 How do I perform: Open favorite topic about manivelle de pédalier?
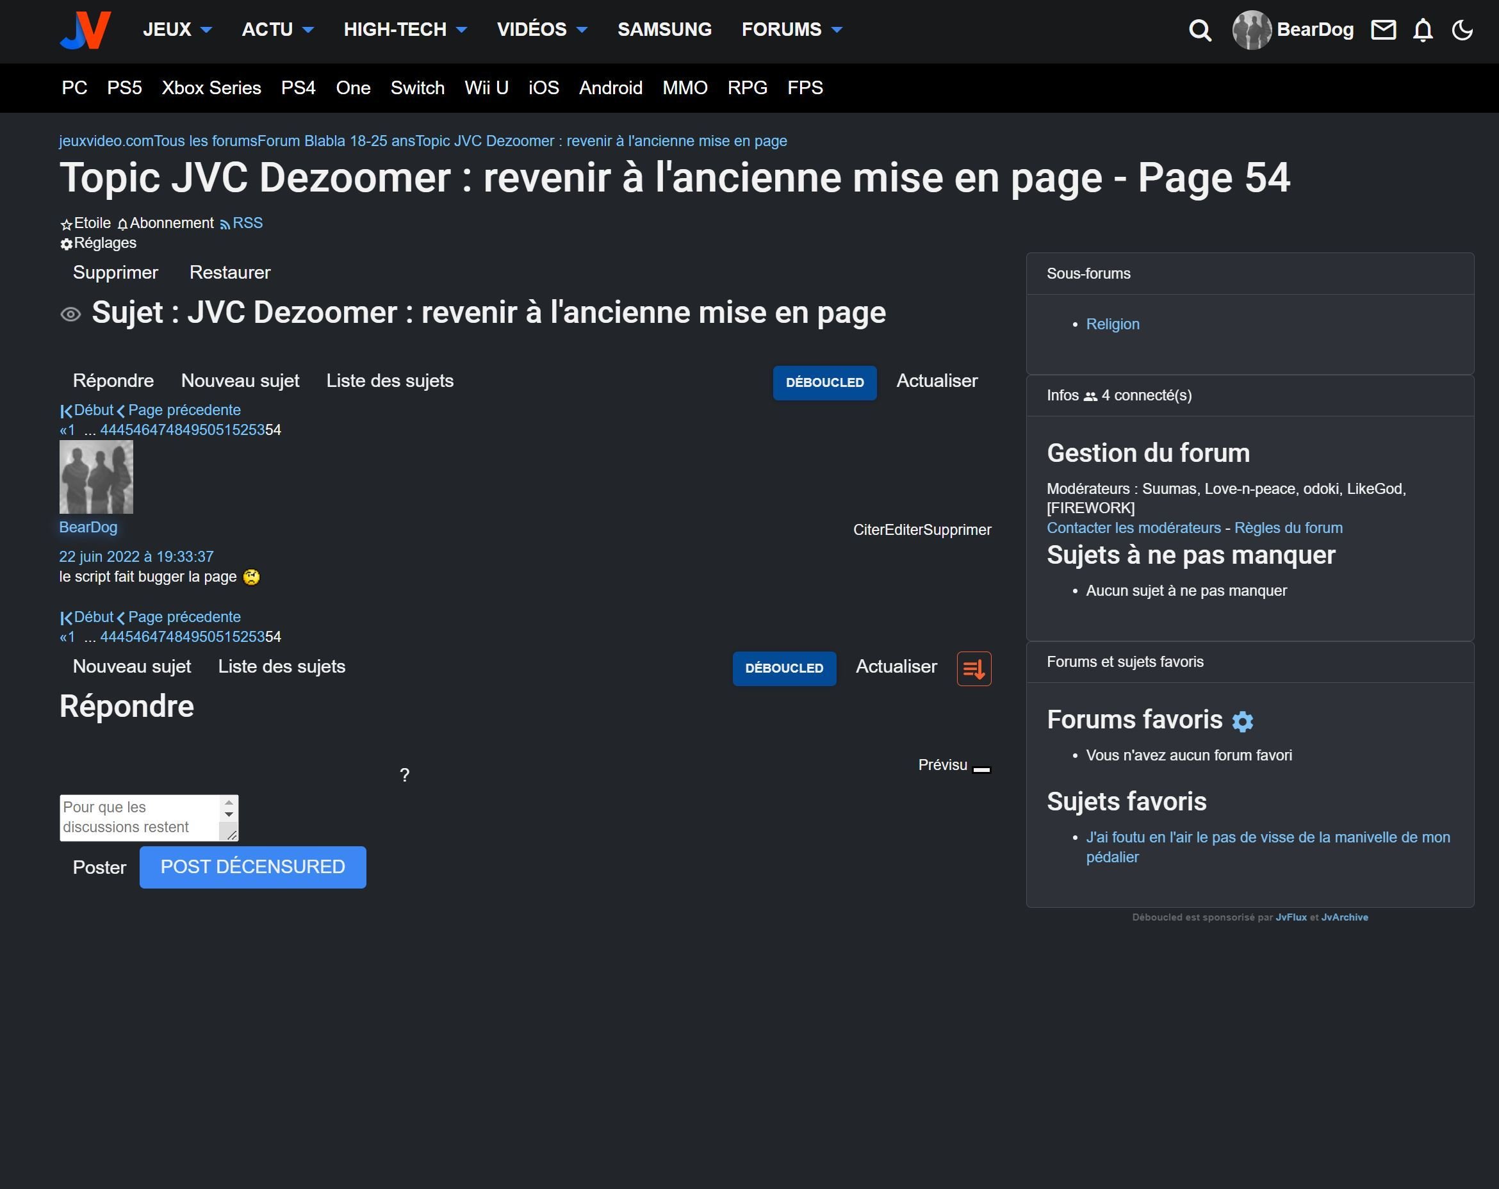tap(1268, 847)
